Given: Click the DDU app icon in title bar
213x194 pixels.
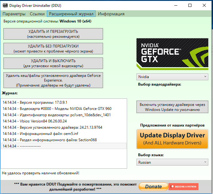Looking at the screenshot, I should [x=5, y=5].
